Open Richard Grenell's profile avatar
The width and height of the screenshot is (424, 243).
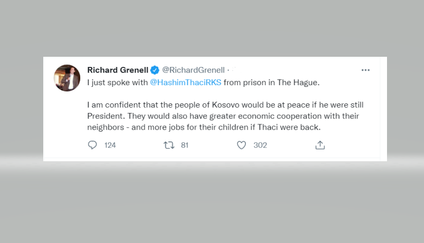pyautogui.click(x=67, y=78)
